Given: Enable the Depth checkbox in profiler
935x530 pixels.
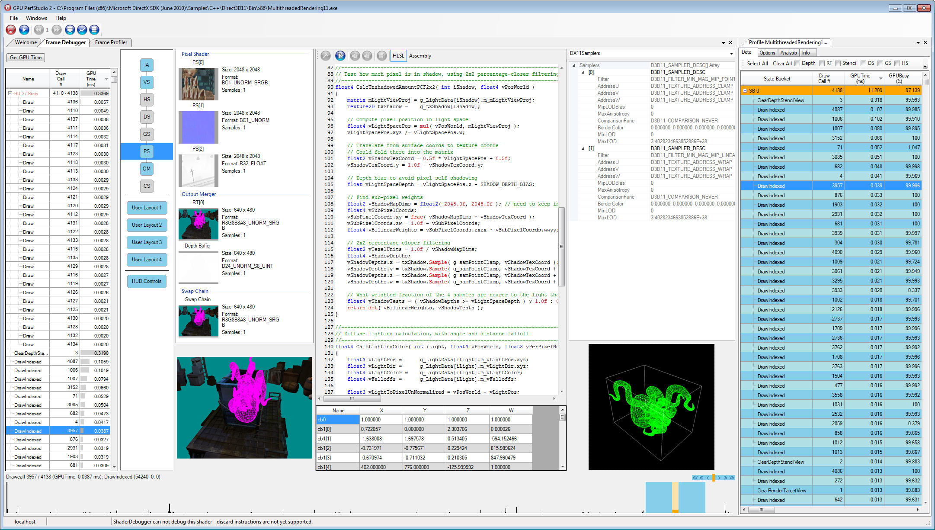Looking at the screenshot, I should coord(797,64).
